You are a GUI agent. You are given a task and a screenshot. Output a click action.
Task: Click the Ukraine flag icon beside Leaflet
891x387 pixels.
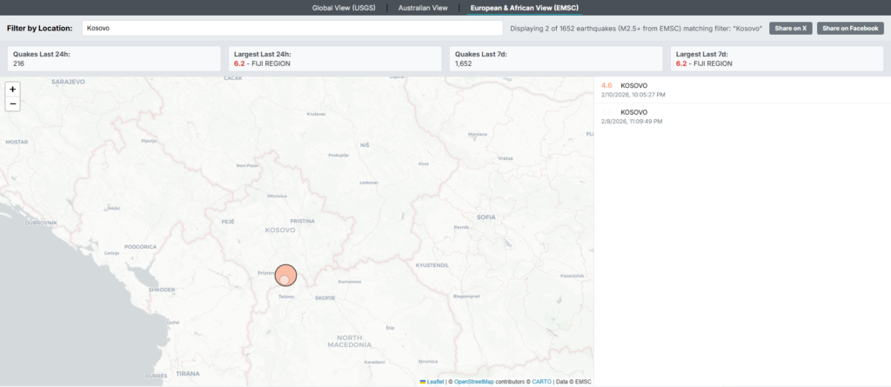tap(423, 382)
